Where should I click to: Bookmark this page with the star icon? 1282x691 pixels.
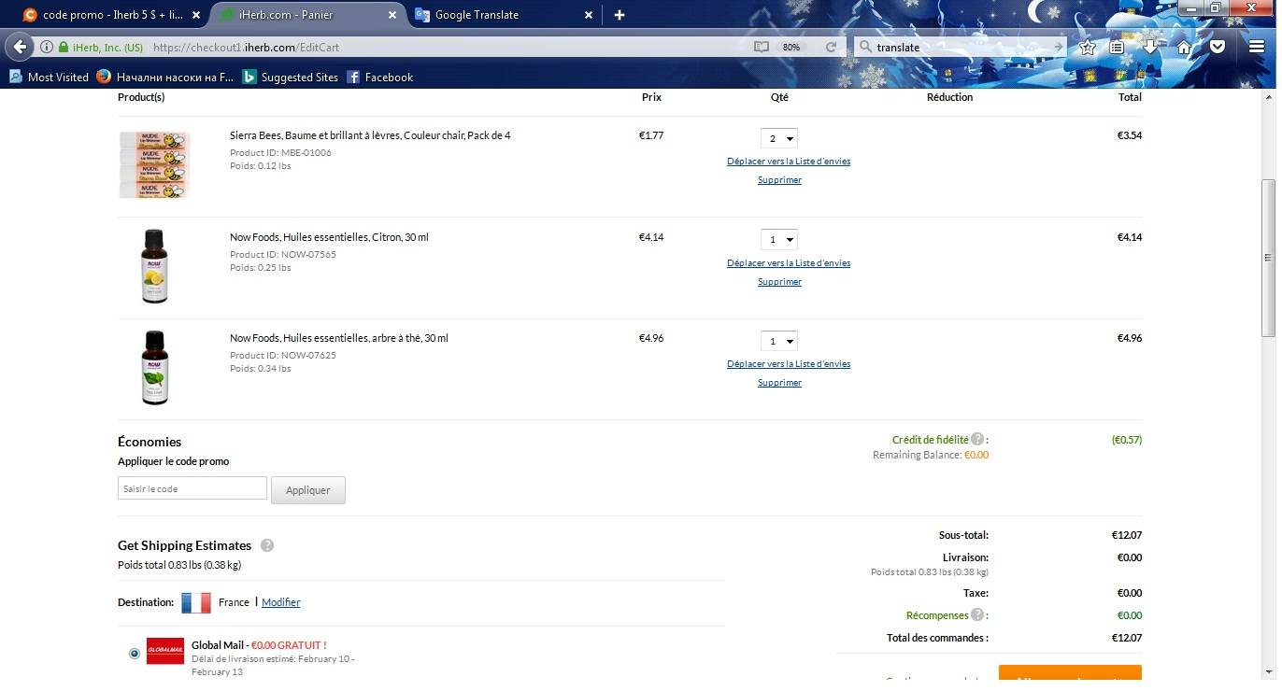point(1087,48)
